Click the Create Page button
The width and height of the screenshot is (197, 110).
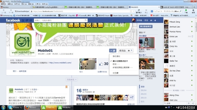pyautogui.click(x=146, y=27)
